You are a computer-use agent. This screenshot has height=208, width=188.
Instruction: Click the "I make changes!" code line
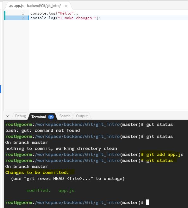point(66,18)
